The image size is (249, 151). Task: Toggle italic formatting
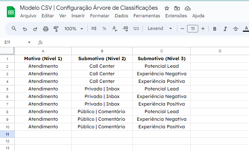(x=225, y=29)
